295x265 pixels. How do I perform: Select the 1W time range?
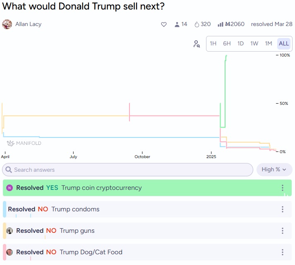coord(254,43)
